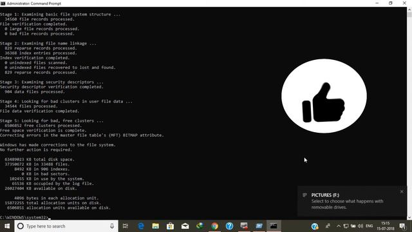The image size is (412, 232).
Task: Open the clock showing 15-07-2018
Action: click(x=386, y=226)
